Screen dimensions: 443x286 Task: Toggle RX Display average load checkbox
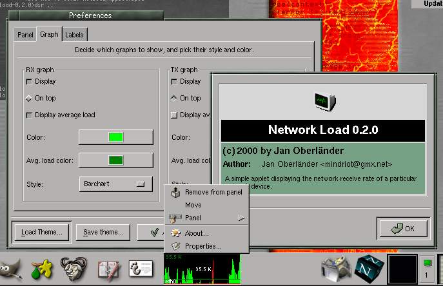tap(29, 115)
